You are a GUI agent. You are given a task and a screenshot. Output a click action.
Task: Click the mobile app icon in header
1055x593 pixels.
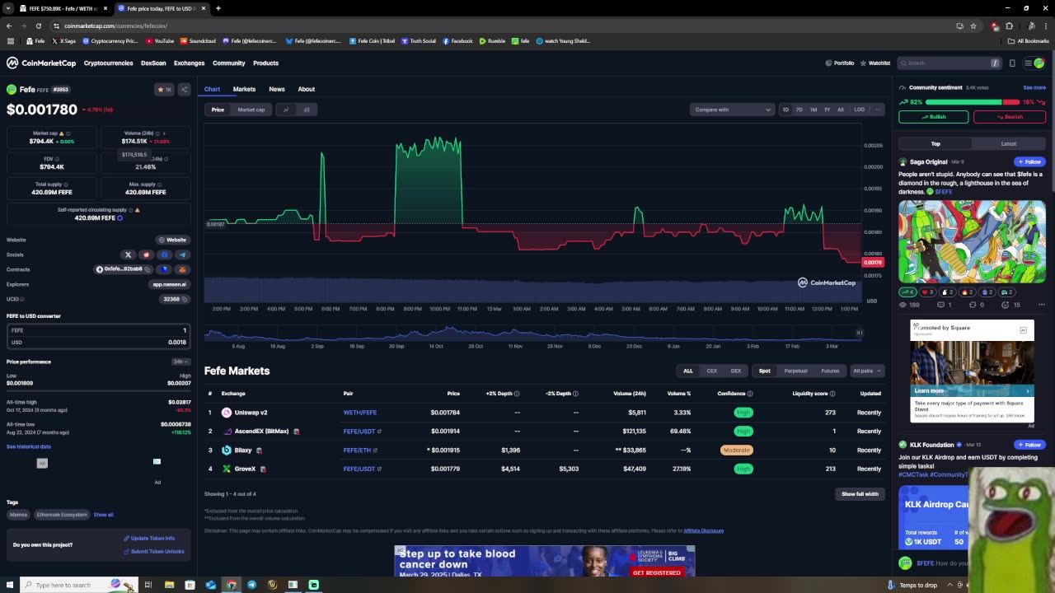tap(1012, 63)
